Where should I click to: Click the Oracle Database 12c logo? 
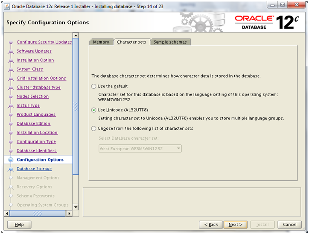267,22
